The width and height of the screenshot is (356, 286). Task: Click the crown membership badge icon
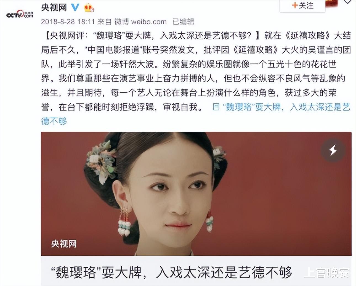point(89,7)
